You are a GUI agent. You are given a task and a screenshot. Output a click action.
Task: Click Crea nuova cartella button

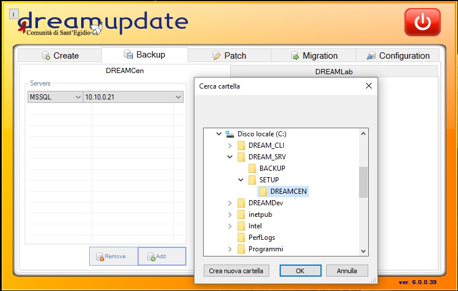236,270
